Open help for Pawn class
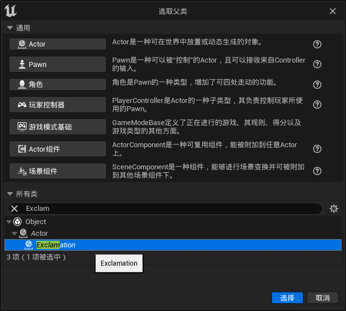The height and width of the screenshot is (311, 346). (x=317, y=64)
